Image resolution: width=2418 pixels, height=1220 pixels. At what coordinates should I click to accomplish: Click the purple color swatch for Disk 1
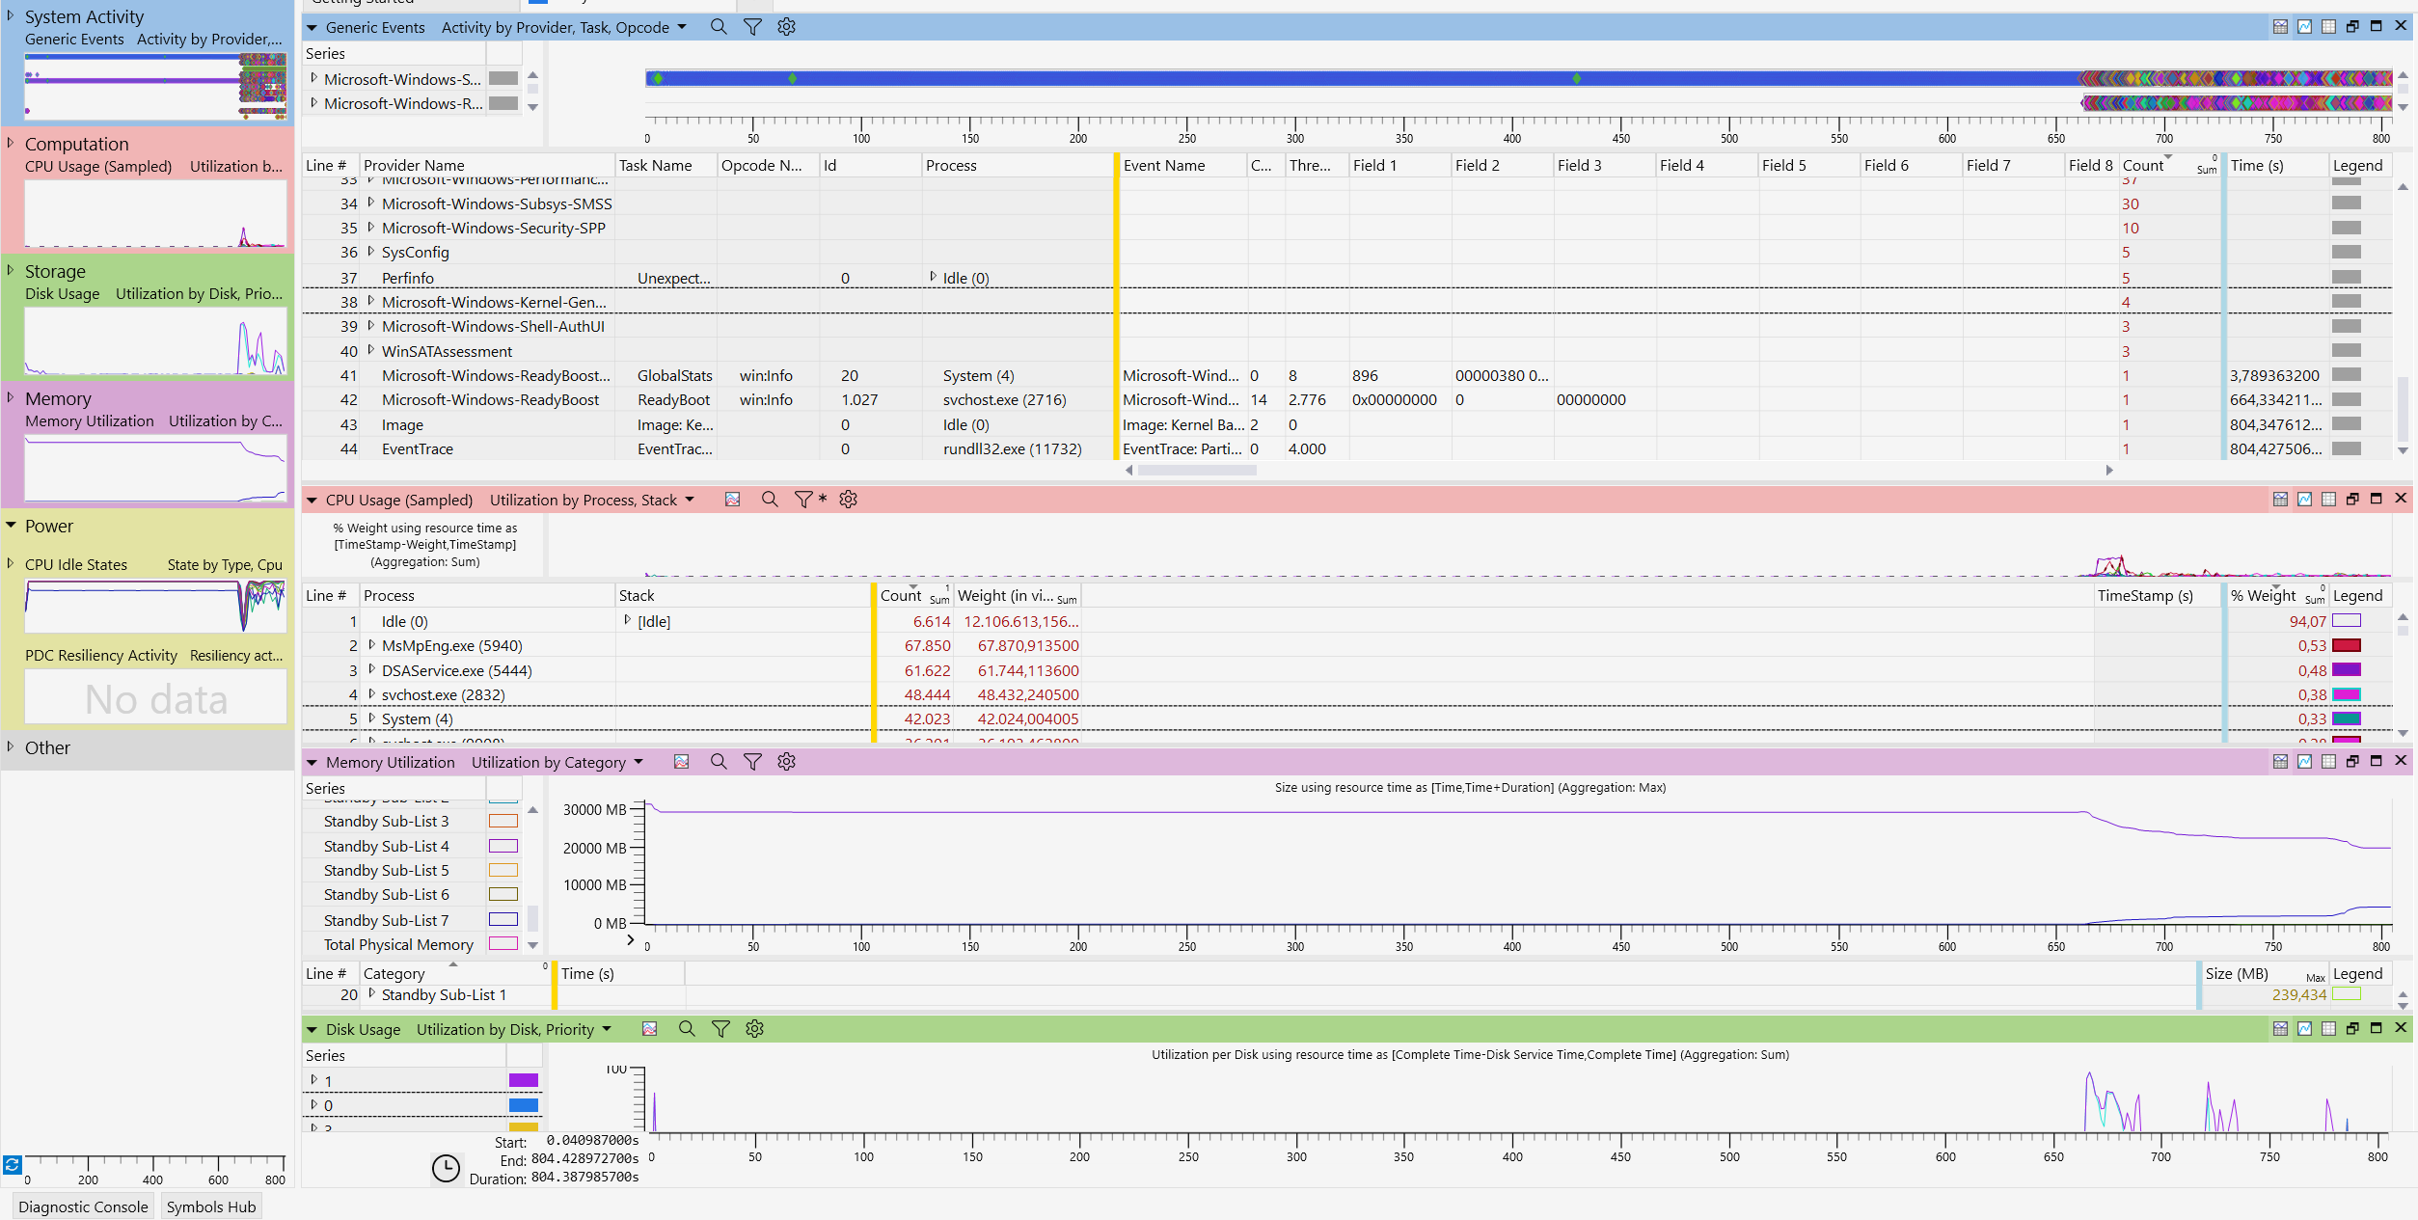[x=523, y=1081]
